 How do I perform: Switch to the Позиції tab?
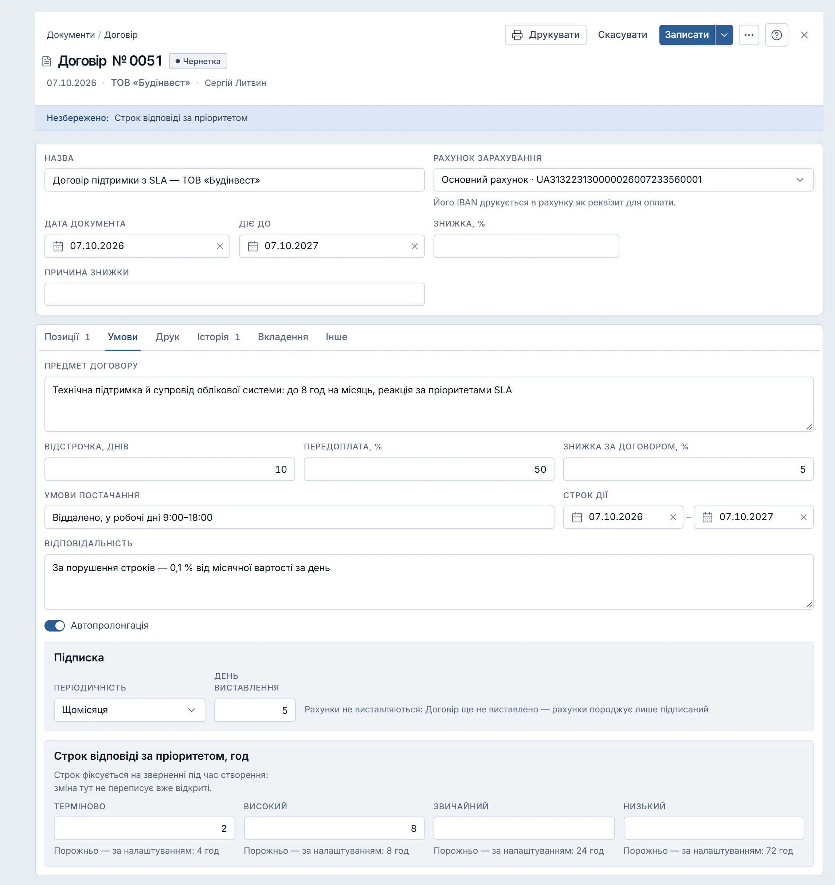(67, 337)
